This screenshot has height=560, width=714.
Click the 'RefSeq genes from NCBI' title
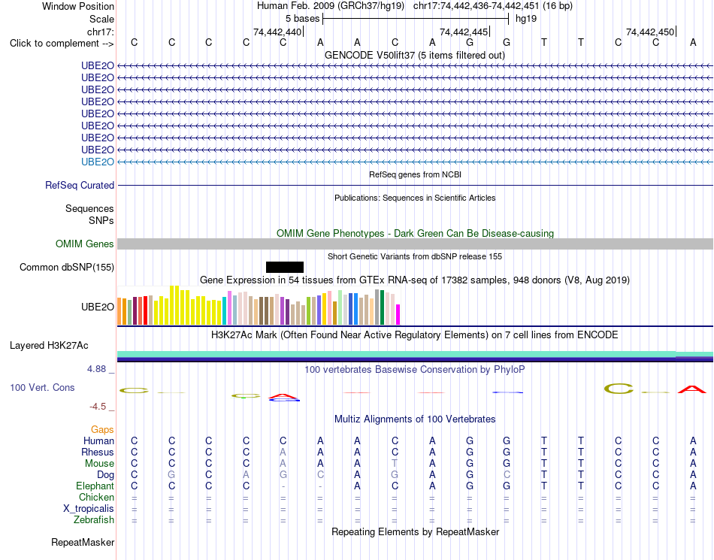point(415,174)
